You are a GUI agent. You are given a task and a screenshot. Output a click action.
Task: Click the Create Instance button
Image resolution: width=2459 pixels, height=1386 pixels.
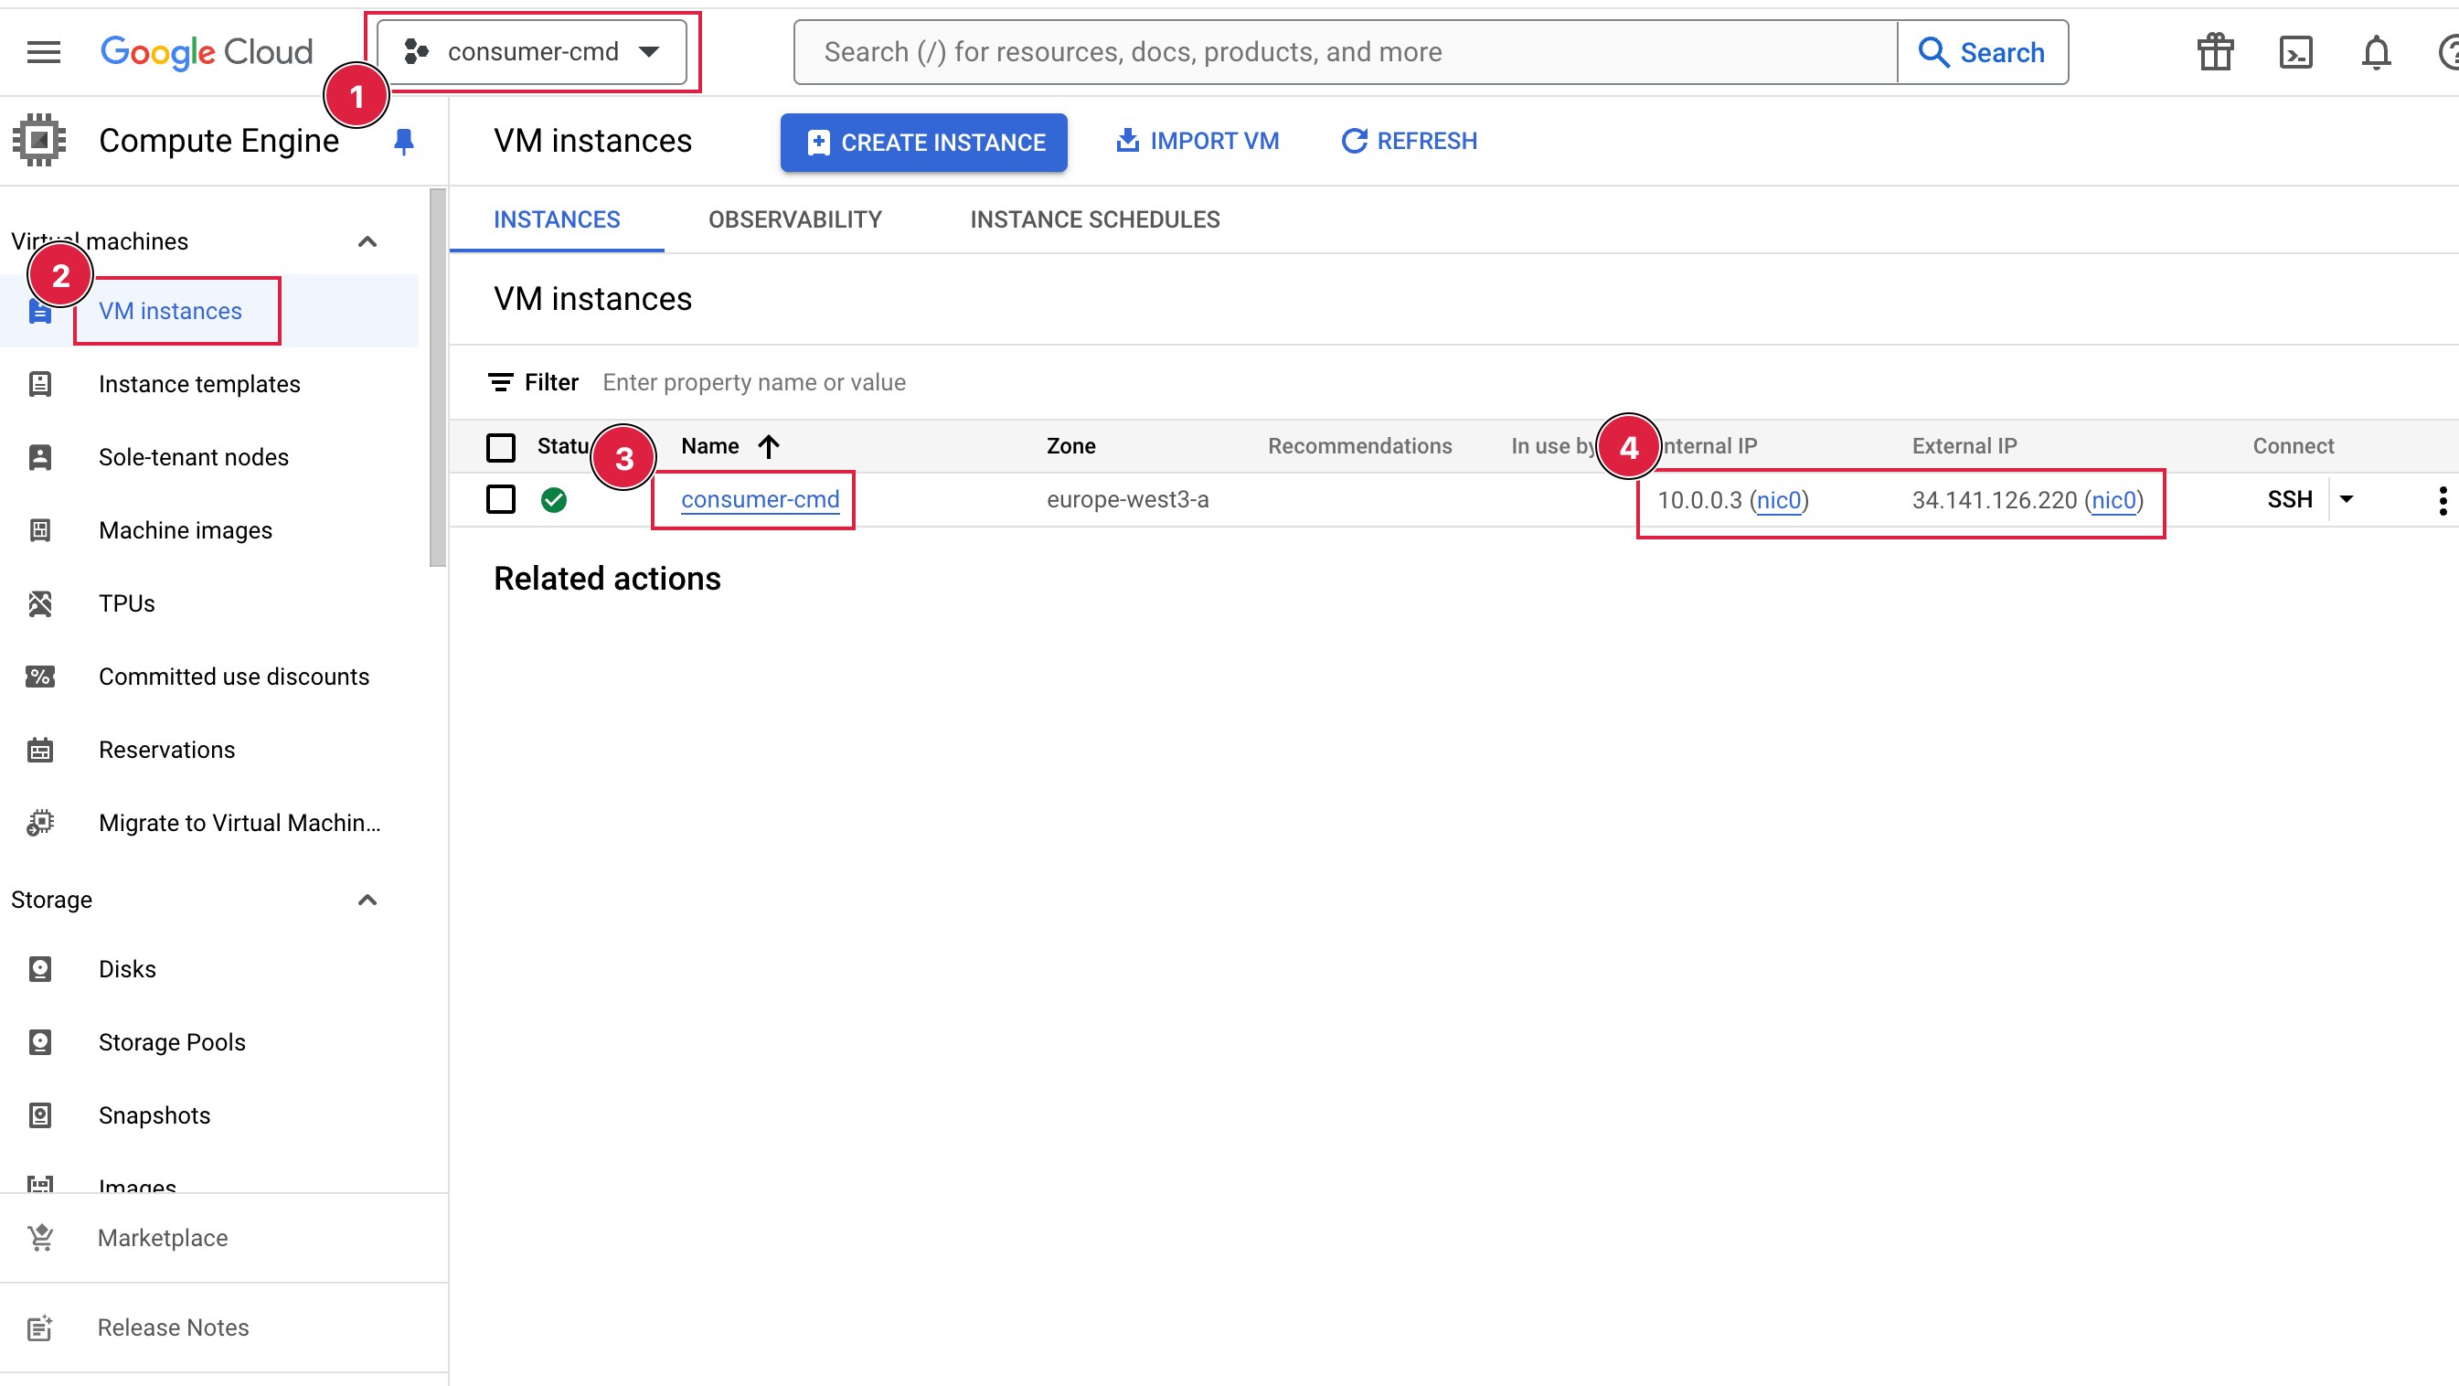tap(923, 143)
